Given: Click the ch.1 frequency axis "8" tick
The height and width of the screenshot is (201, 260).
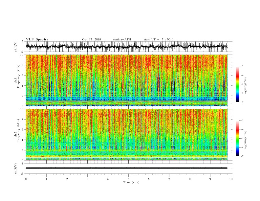Looking at the screenshot, I should point(23,65).
